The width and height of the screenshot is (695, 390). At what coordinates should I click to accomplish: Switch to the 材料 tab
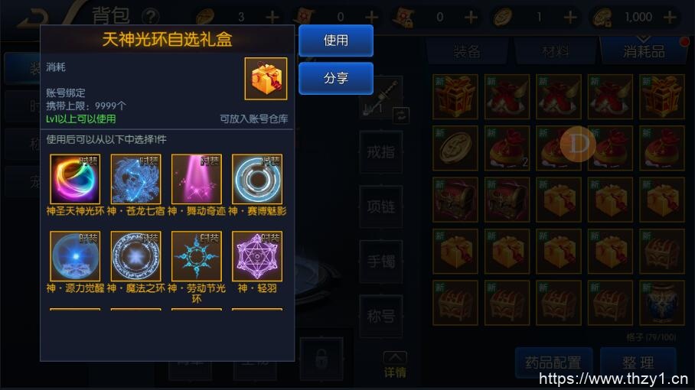[x=555, y=51]
